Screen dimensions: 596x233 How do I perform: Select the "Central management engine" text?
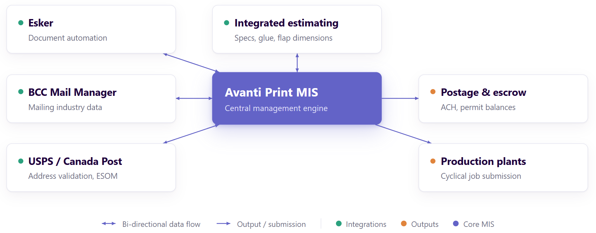[x=276, y=108]
